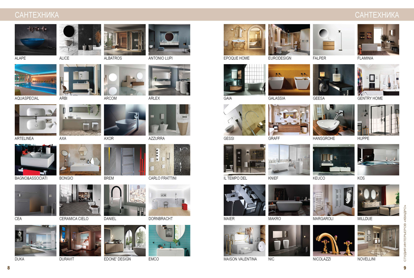The height and width of the screenshot is (278, 414).
Task: View the AXOR faucet and bathtub image
Action: click(x=125, y=120)
